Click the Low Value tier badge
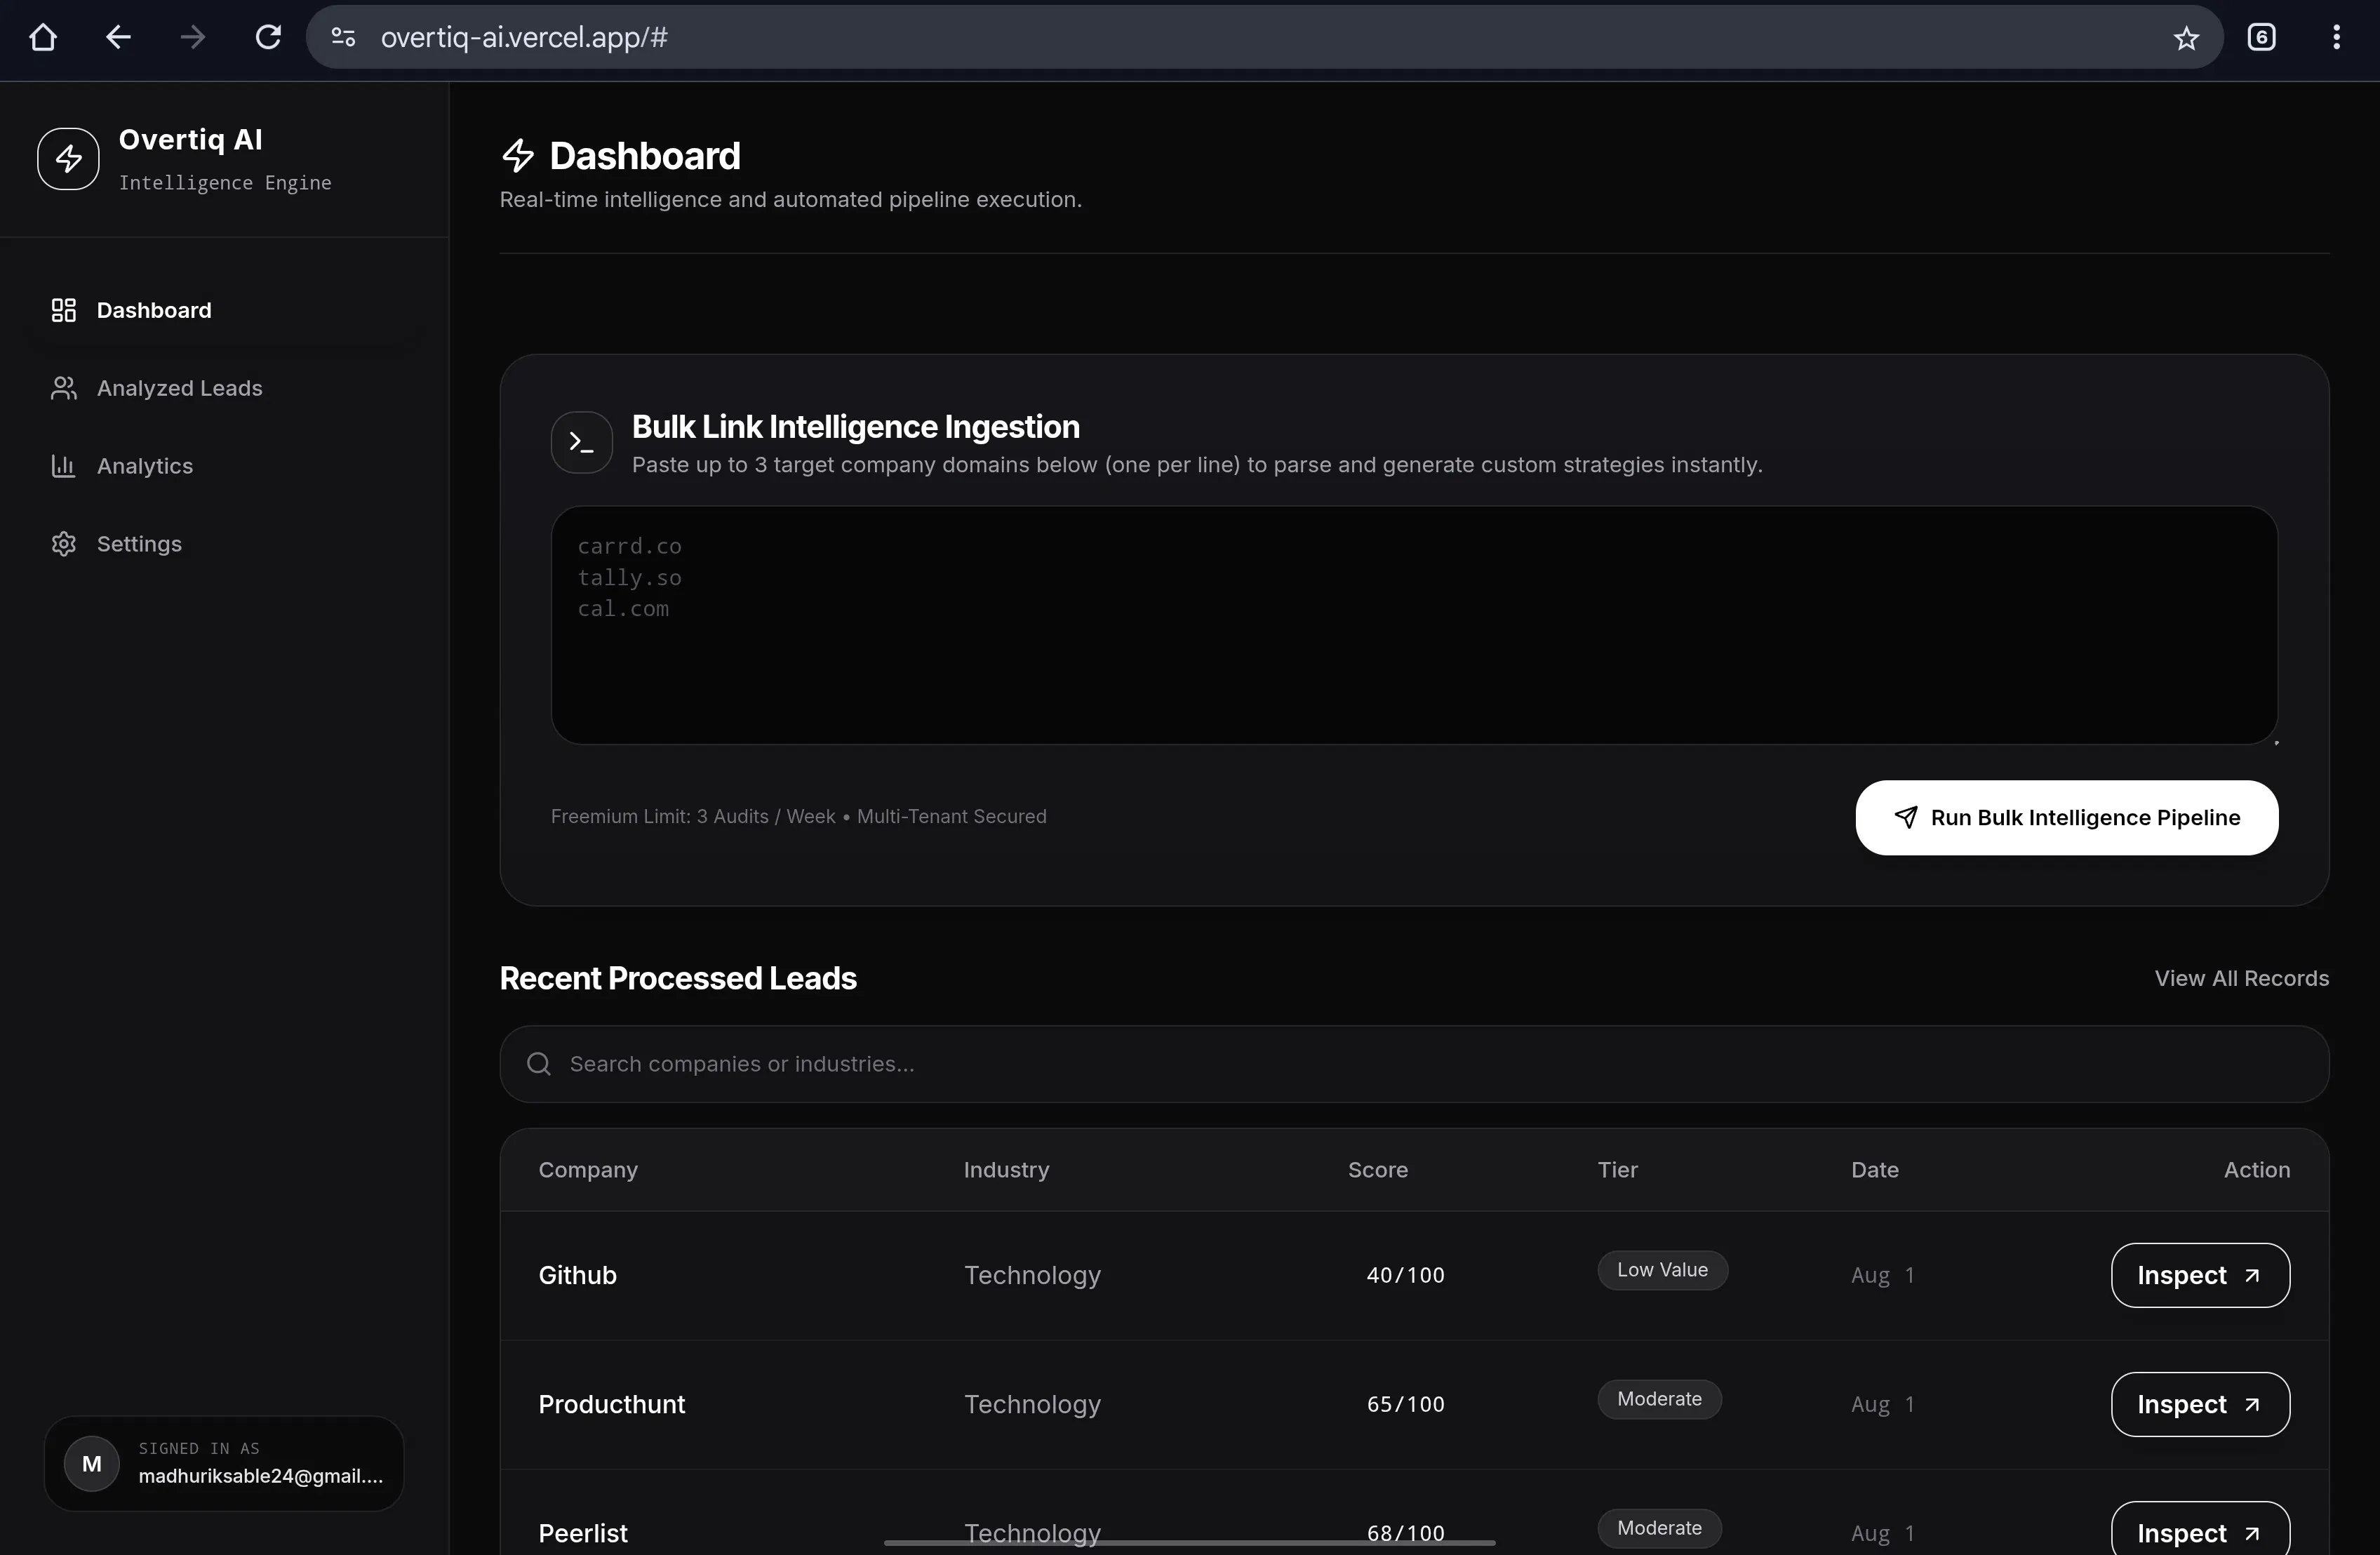Screen dimensions: 2380x1555 pos(1662,1270)
